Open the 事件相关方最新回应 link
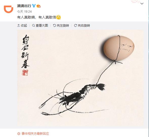 tap(35, 133)
